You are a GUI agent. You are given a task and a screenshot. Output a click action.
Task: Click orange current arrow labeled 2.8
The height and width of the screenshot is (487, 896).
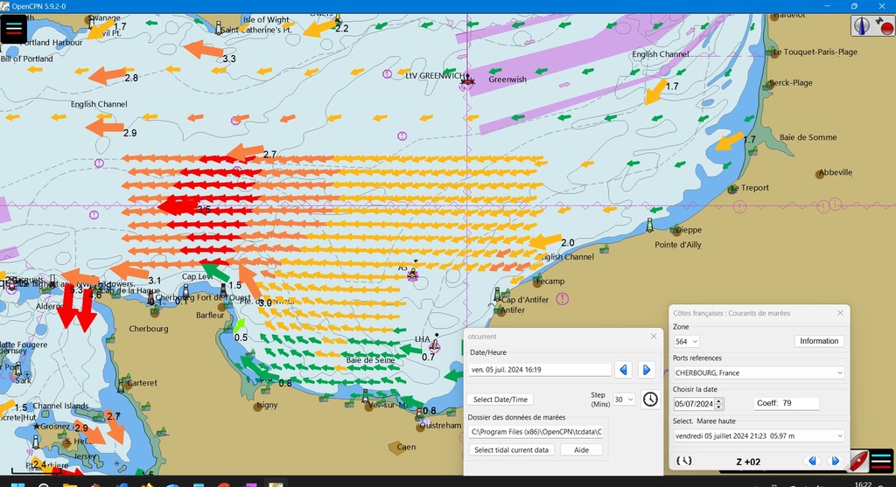pyautogui.click(x=108, y=75)
